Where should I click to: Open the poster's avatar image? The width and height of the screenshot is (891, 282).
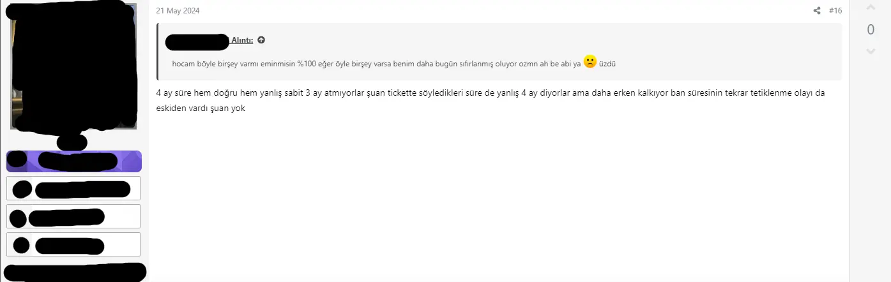coord(73,66)
